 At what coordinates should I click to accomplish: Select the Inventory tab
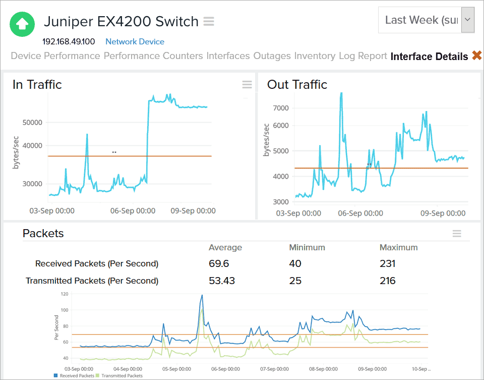point(315,56)
